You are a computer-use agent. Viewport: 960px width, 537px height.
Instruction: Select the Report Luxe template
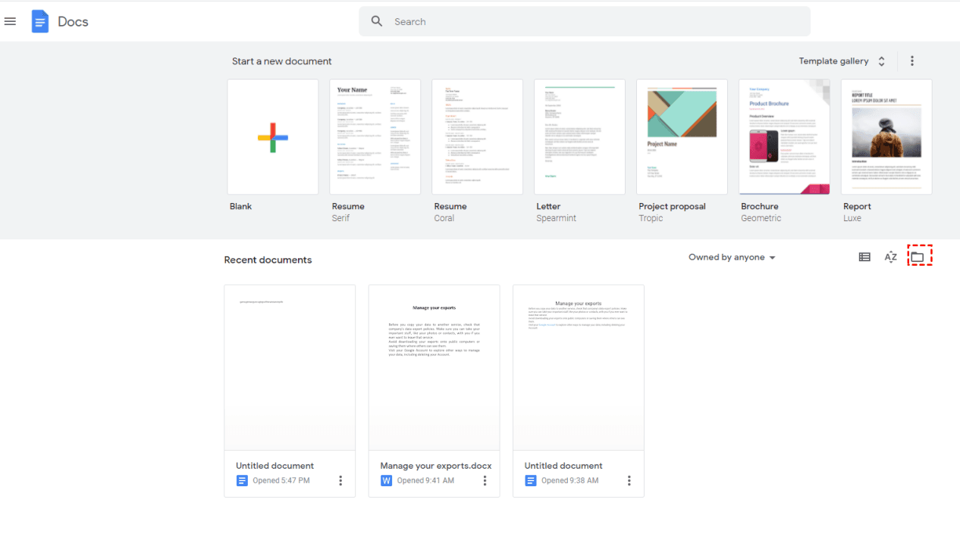(886, 137)
